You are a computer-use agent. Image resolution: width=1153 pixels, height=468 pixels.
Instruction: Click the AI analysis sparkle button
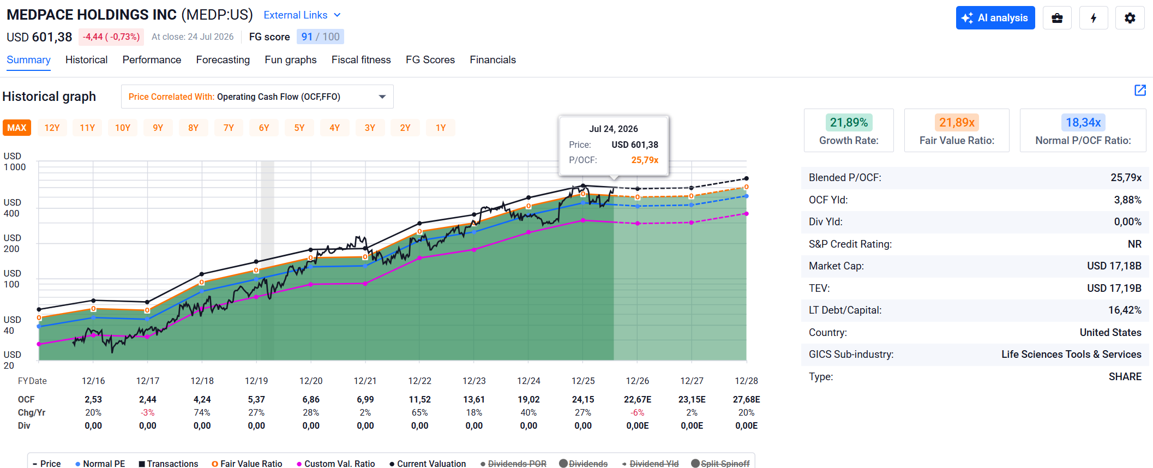pos(995,18)
